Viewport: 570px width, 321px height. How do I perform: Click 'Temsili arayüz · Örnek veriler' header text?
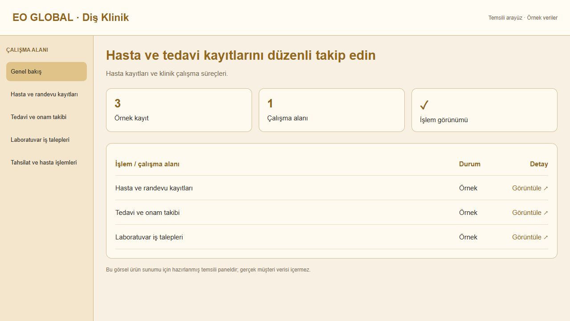click(523, 18)
